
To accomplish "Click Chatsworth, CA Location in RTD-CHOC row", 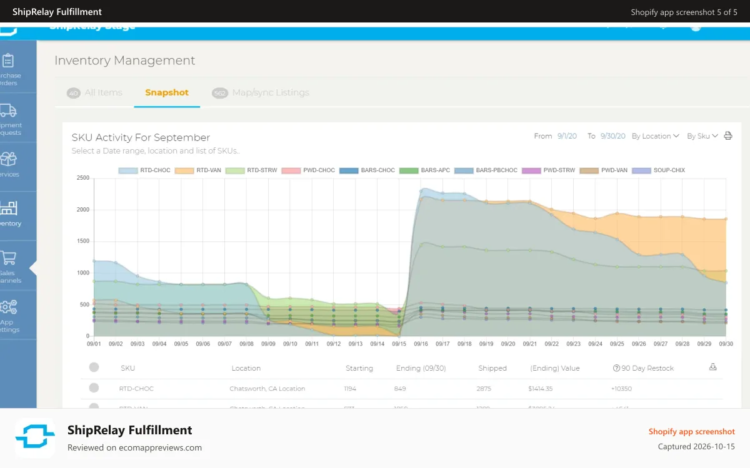I will pos(267,389).
